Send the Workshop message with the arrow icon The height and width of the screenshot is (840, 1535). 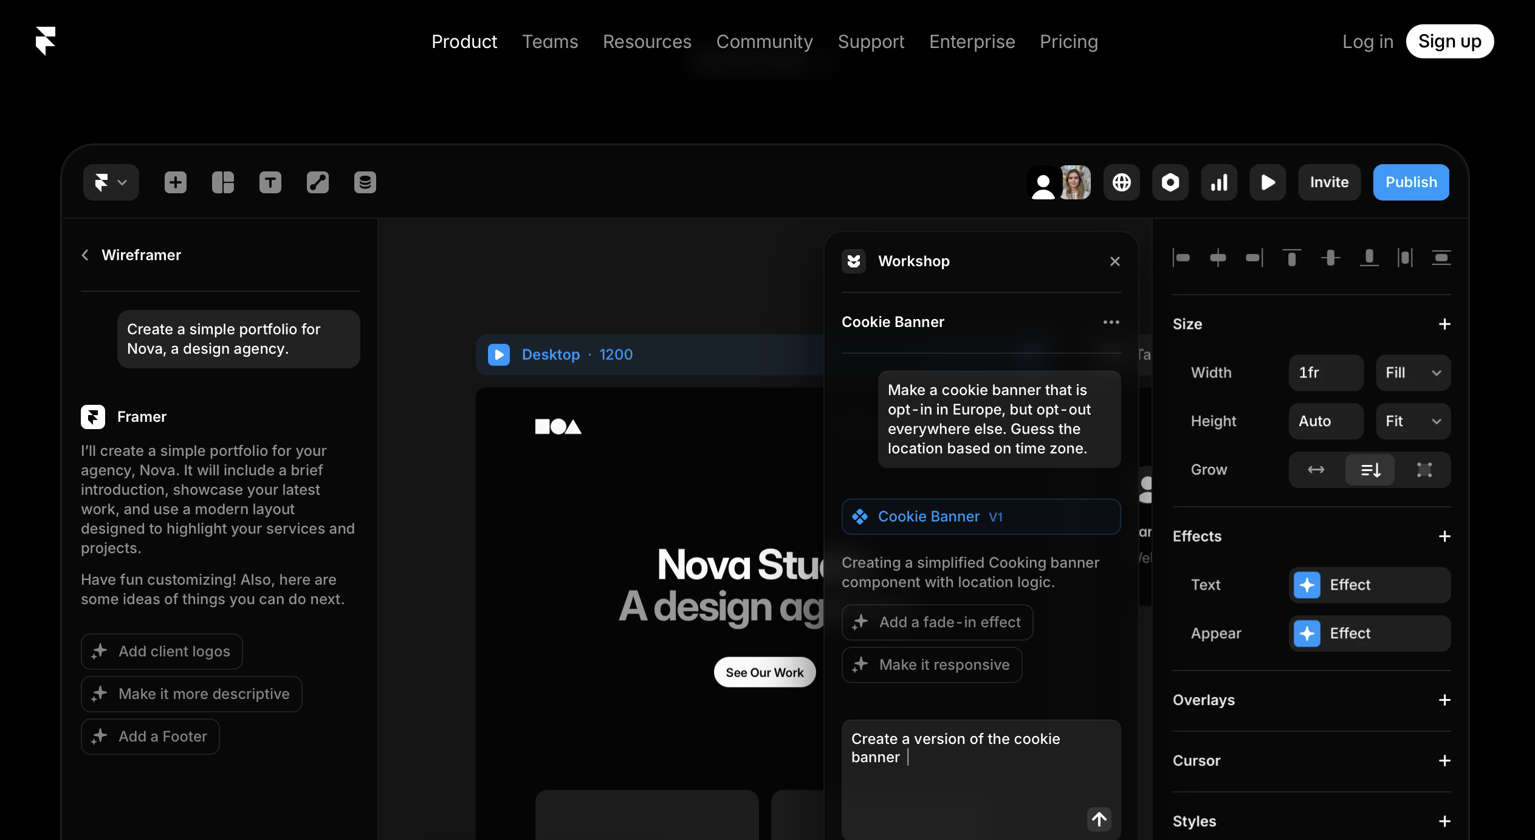click(1098, 819)
